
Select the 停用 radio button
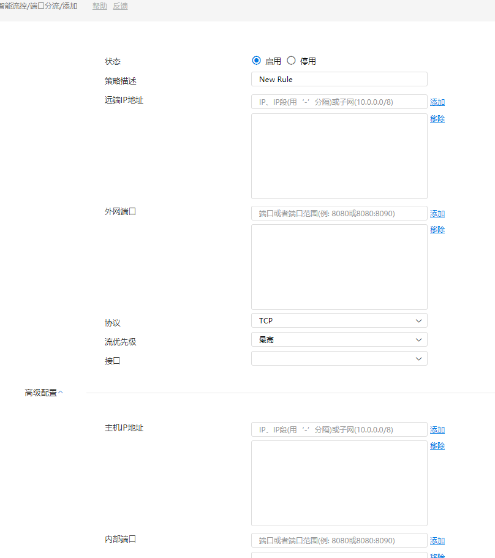[291, 61]
